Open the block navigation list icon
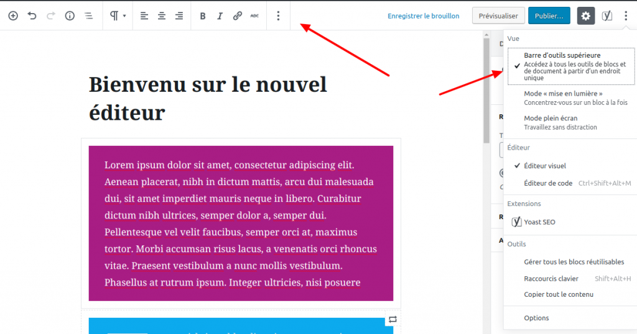637x334 pixels. 88,16
